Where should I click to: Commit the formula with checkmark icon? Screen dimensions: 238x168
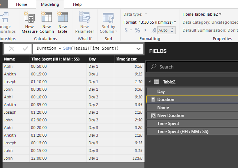25,49
